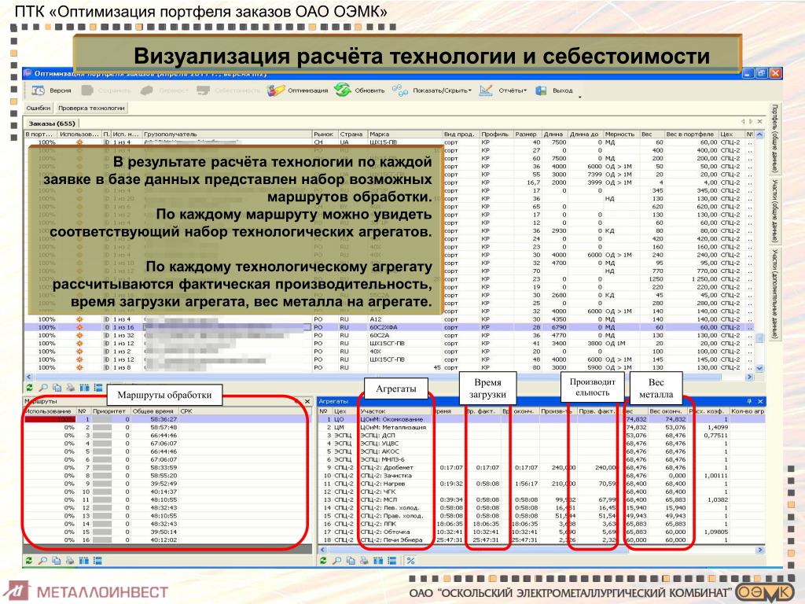Open the Участки (дополнительные данные) side tab
The width and height of the screenshot is (805, 604).
[x=774, y=294]
